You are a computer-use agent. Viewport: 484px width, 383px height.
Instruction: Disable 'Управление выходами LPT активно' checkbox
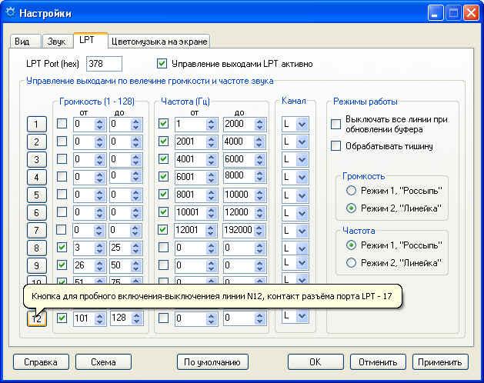(162, 64)
